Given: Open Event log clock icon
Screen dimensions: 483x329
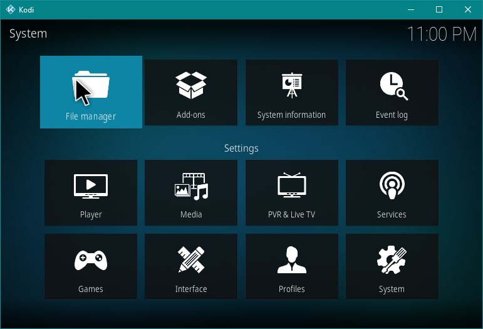Looking at the screenshot, I should [393, 86].
